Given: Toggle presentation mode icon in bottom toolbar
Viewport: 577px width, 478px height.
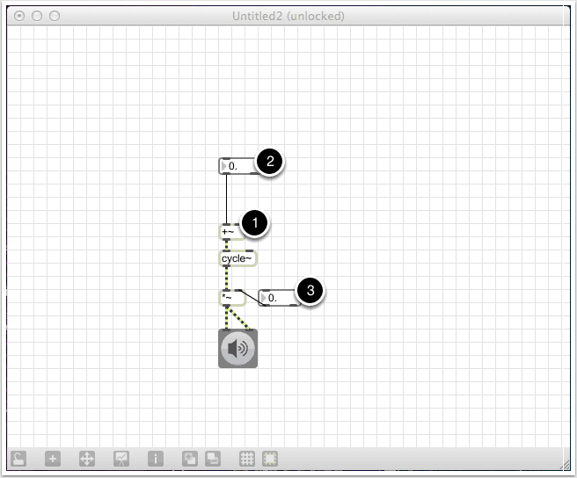Looking at the screenshot, I should pyautogui.click(x=121, y=458).
